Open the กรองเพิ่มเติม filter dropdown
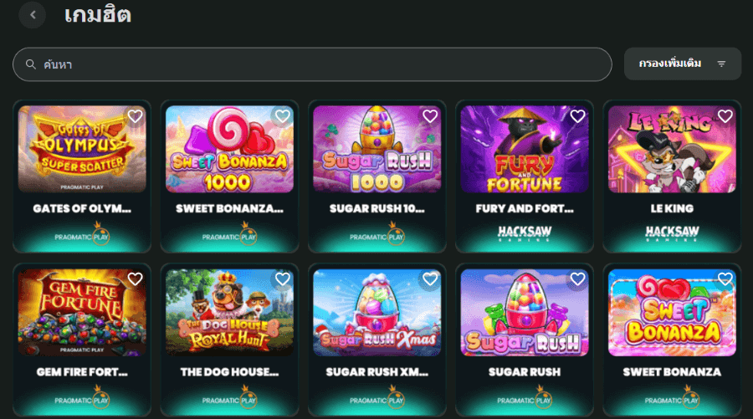 click(x=683, y=64)
